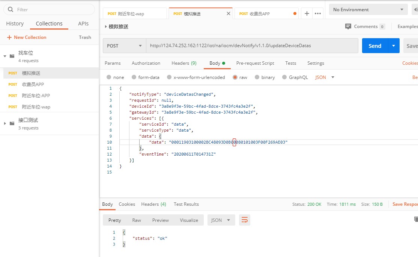The width and height of the screenshot is (418, 257).
Task: Click the 找车位 collection folder icon
Action: click(x=12, y=56)
